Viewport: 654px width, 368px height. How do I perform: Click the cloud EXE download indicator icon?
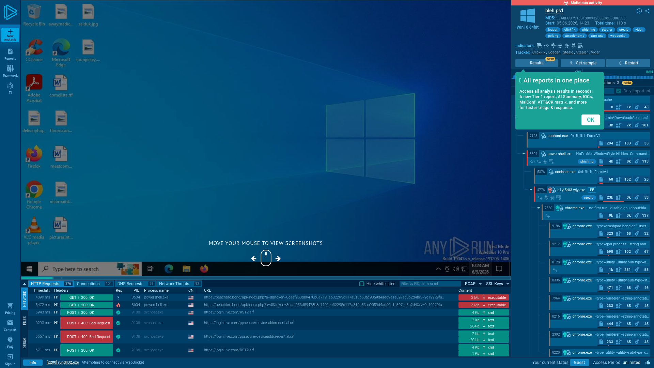coord(553,46)
